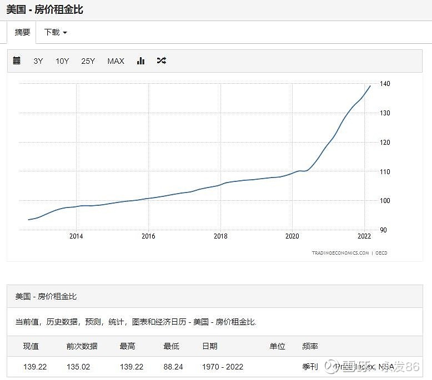Click the OECD source label

click(381, 253)
